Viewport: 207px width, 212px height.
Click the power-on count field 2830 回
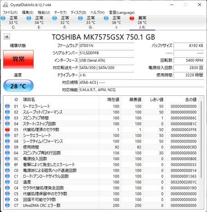point(189,67)
